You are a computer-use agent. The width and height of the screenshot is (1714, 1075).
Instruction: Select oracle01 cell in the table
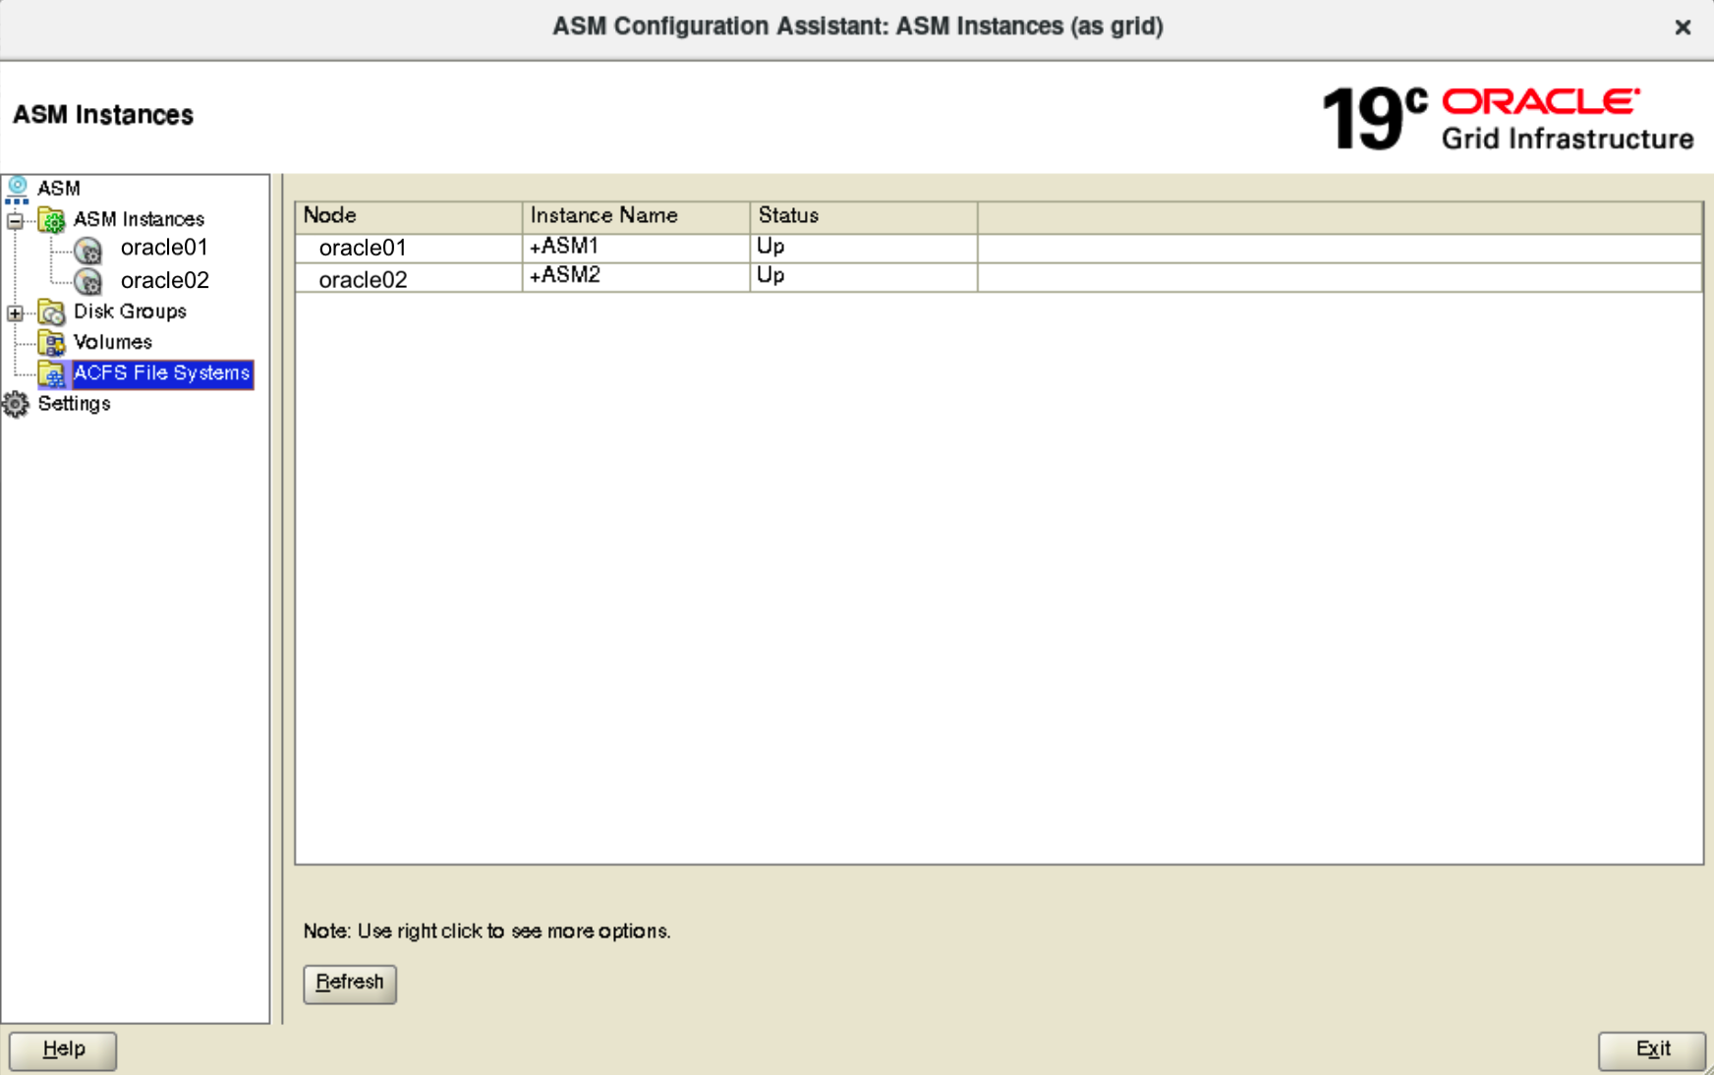point(408,248)
